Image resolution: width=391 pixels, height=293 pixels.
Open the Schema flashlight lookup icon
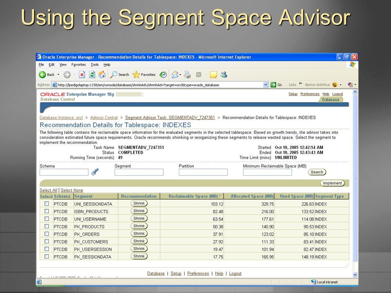point(95,172)
